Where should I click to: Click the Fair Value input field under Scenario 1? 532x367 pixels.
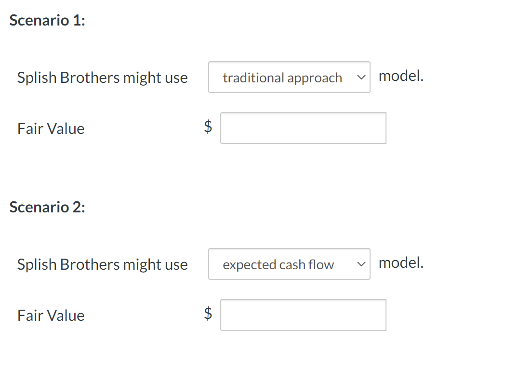pos(303,128)
